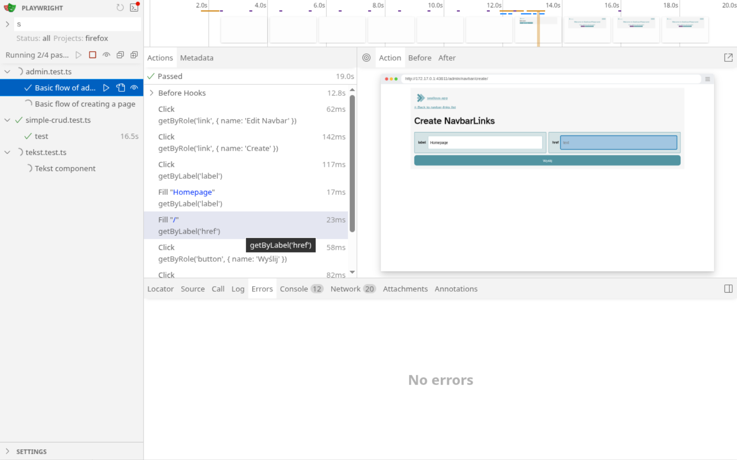Screen dimensions: 737x460
Task: Select the Console tab
Action: click(x=301, y=289)
